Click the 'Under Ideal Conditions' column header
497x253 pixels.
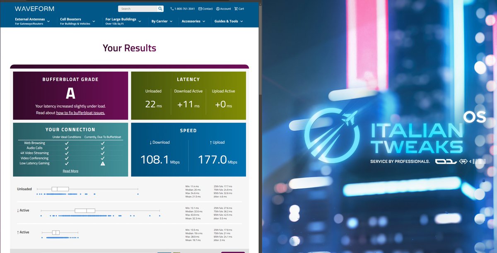[x=67, y=137]
